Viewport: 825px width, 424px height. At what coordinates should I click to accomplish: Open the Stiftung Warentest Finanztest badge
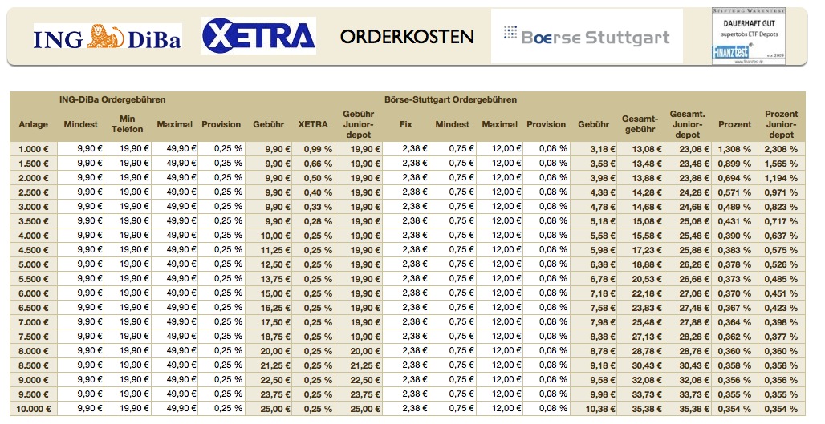[x=748, y=36]
